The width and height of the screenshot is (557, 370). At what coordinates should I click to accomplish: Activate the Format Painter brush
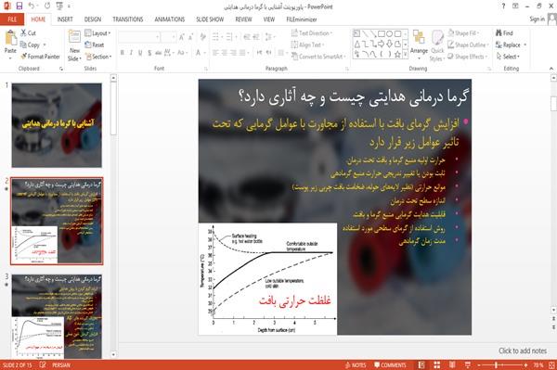pos(40,57)
